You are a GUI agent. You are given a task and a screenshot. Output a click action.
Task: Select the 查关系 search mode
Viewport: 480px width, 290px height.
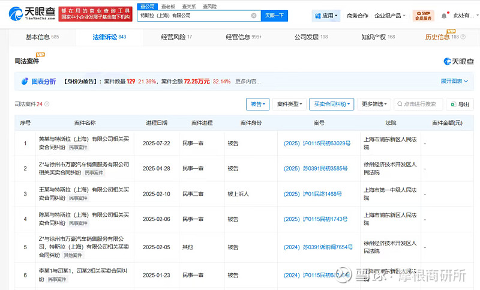pos(189,7)
